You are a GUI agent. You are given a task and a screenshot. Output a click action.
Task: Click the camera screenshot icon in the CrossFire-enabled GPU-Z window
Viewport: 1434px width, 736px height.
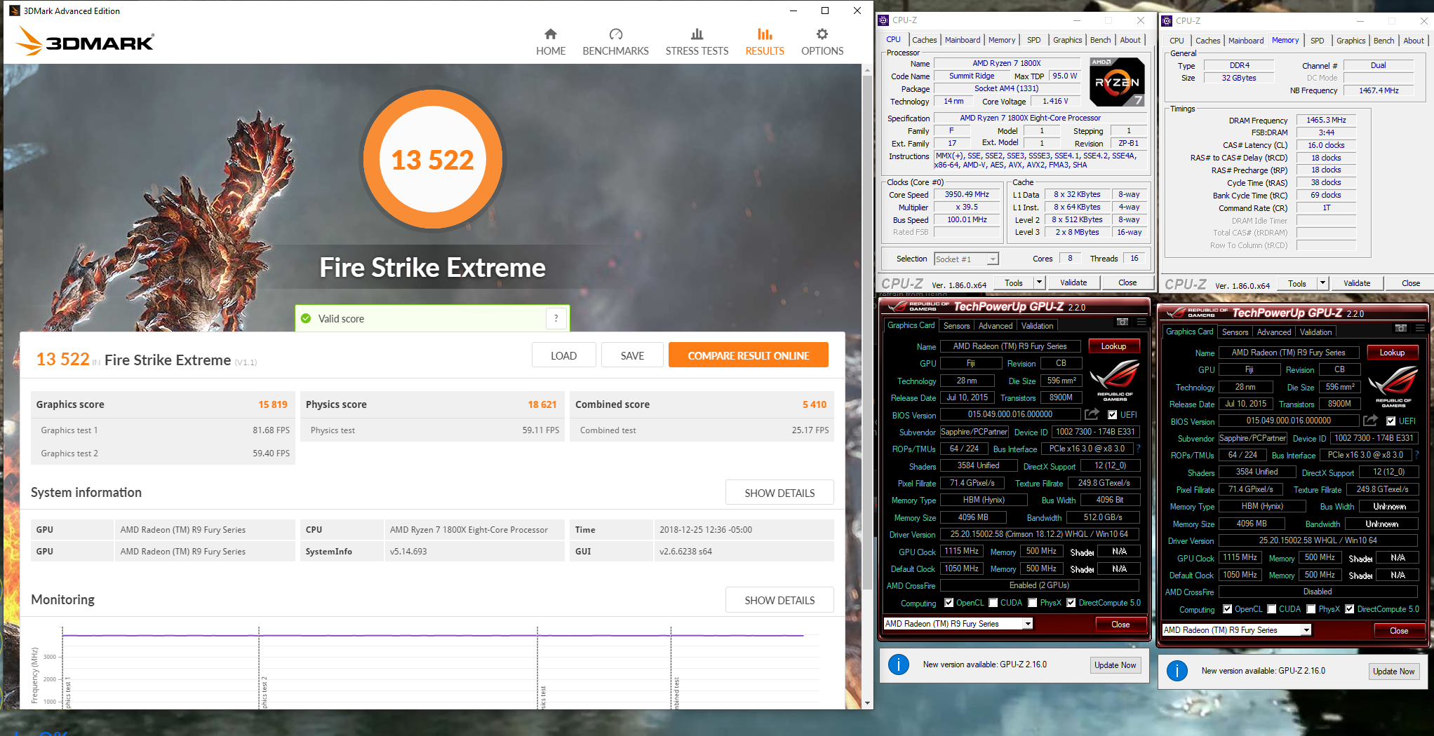pos(1123,322)
